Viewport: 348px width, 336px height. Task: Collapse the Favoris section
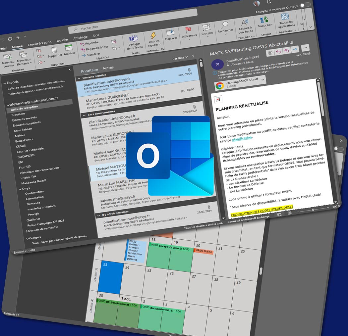5,83
